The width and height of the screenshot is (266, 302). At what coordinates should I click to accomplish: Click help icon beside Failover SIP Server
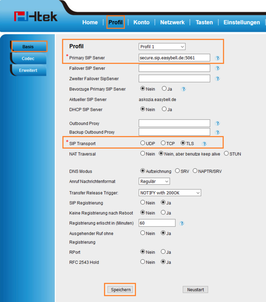tap(218, 68)
